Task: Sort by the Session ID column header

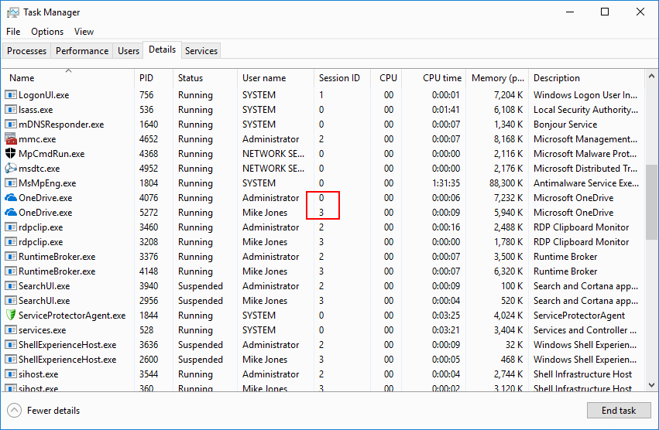Action: pyautogui.click(x=342, y=77)
